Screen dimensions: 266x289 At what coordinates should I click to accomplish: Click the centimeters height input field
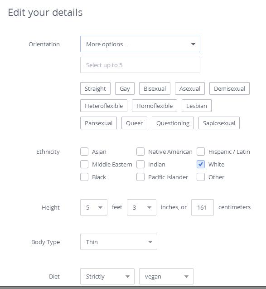[203, 207]
